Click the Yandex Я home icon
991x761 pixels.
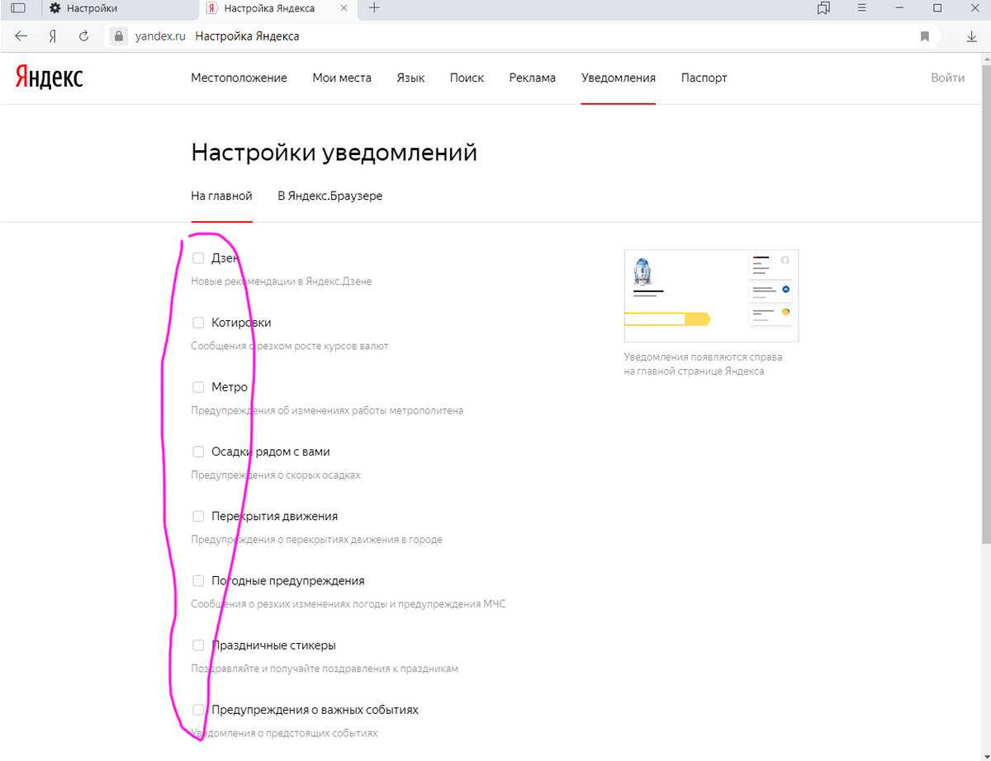(x=52, y=36)
